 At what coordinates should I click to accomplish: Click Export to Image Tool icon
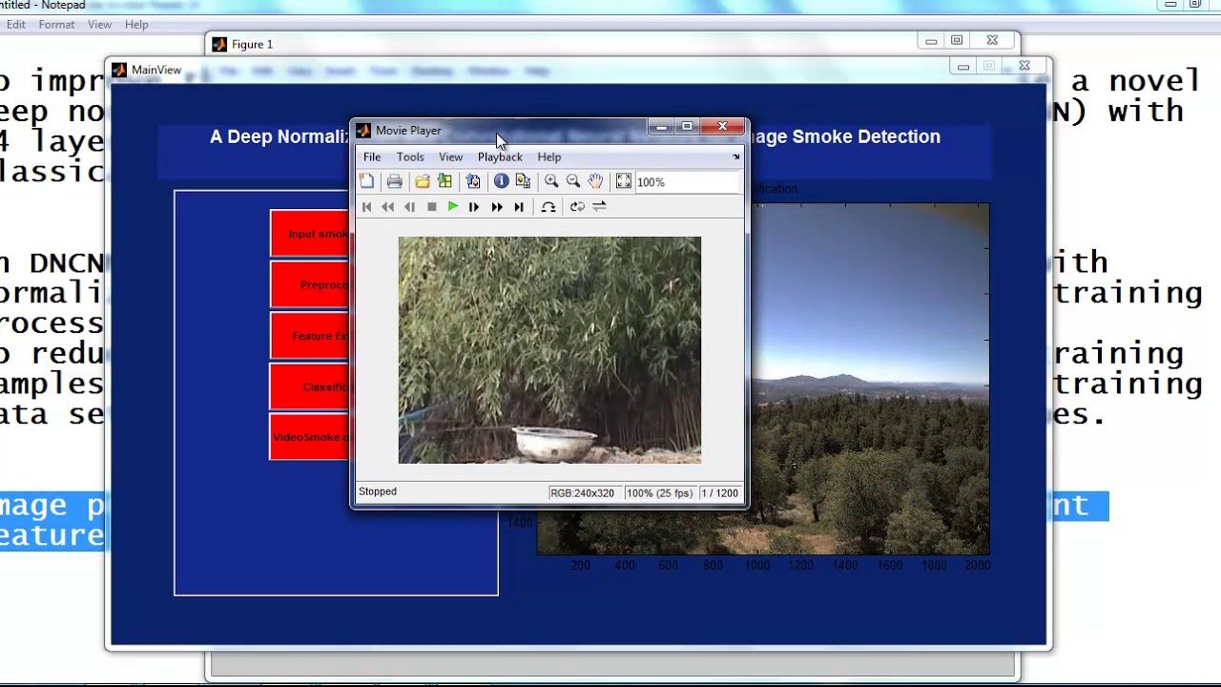(x=473, y=181)
